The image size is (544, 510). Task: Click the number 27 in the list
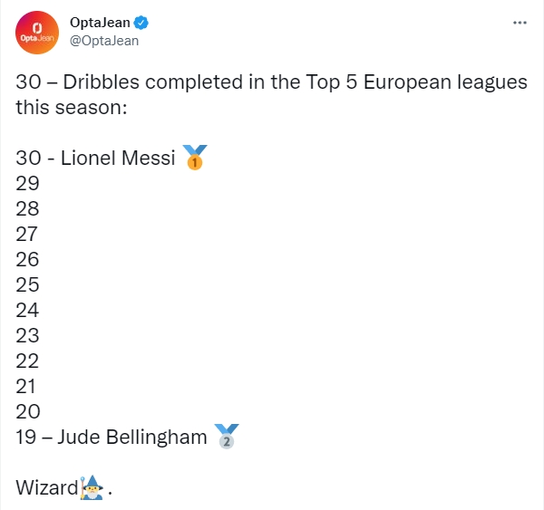(x=26, y=234)
